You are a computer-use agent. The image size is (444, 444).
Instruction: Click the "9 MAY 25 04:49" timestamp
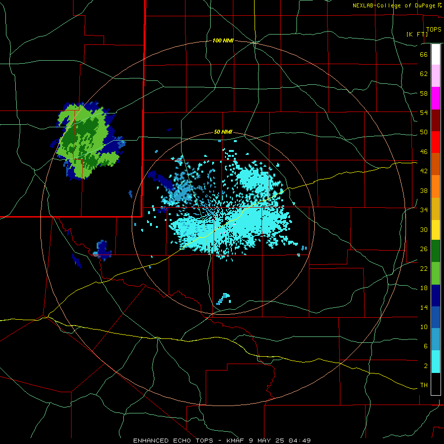pyautogui.click(x=280, y=441)
